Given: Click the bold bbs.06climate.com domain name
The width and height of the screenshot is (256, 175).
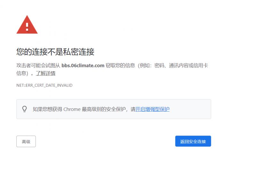Looking at the screenshot, I should point(83,66).
